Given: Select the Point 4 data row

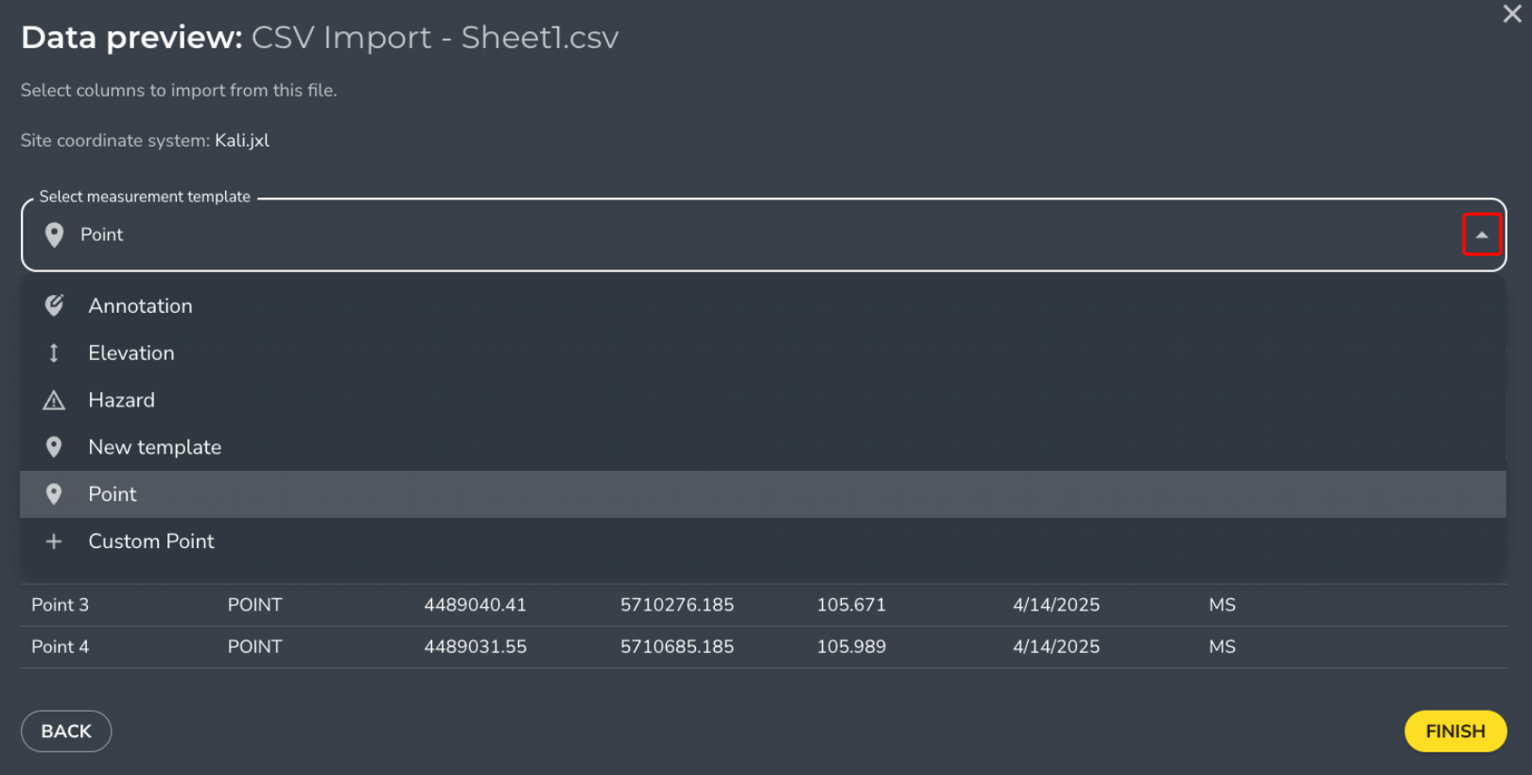Looking at the screenshot, I should click(x=763, y=646).
